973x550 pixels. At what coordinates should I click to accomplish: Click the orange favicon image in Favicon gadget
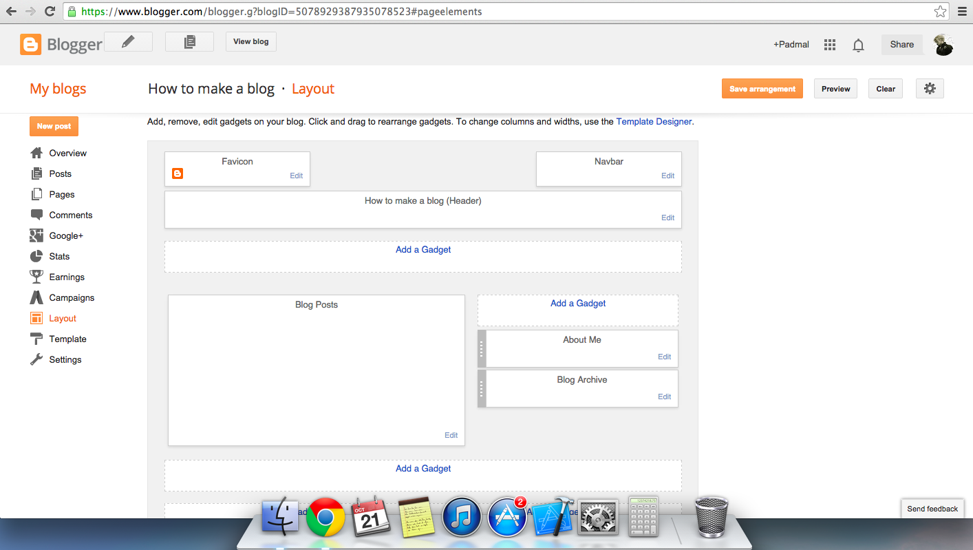tap(178, 173)
